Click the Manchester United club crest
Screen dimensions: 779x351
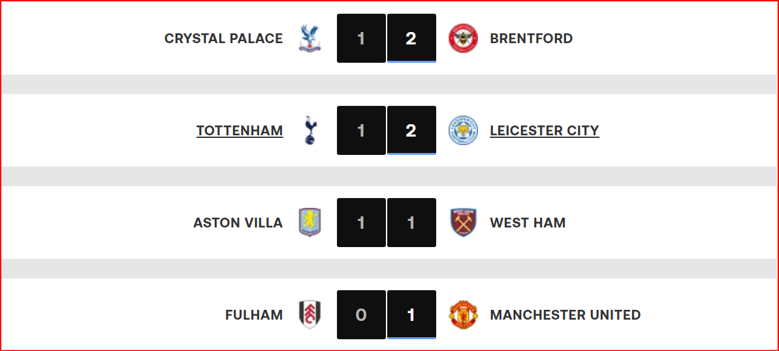463,315
